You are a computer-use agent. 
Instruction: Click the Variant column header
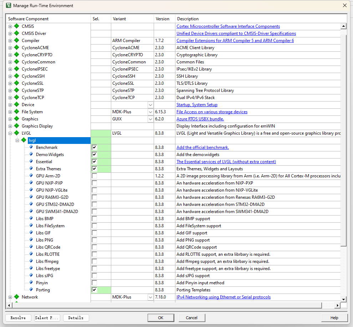point(132,19)
